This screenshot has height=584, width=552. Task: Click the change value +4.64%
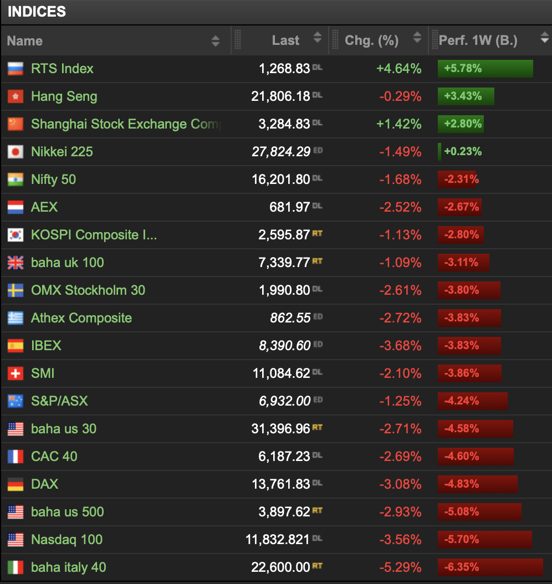click(399, 69)
